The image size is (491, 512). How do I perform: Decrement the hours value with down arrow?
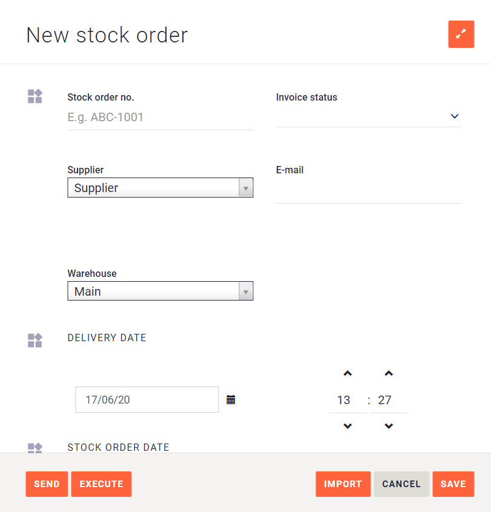346,426
